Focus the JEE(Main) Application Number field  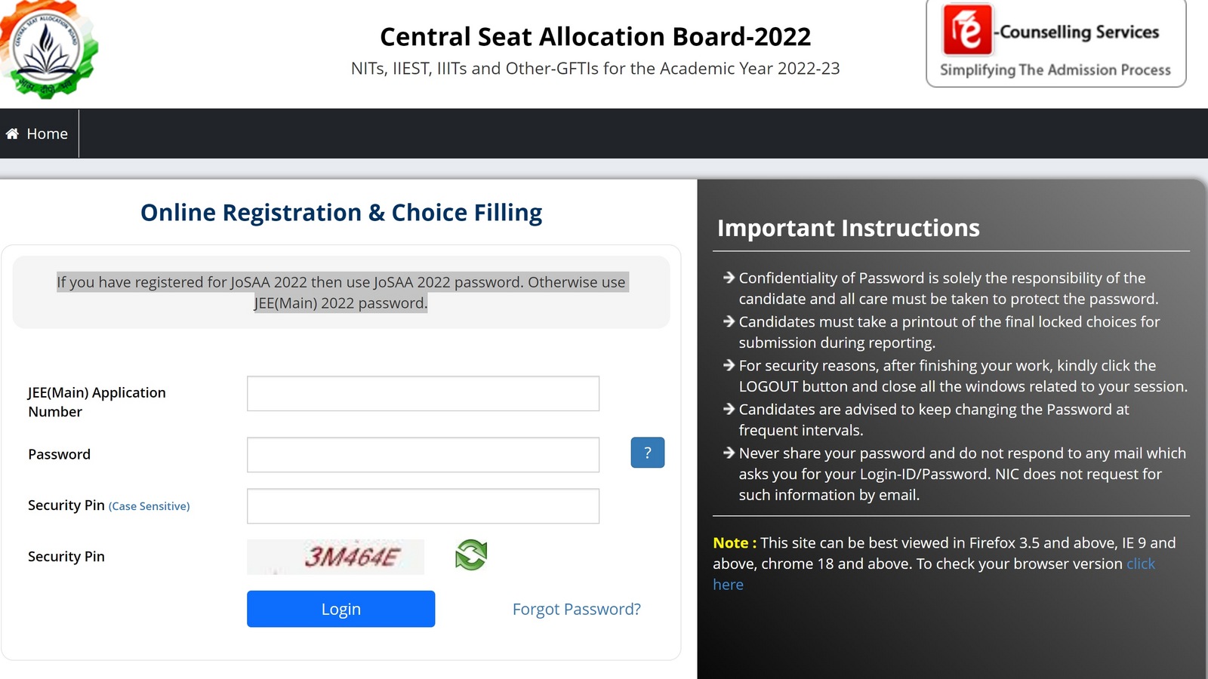423,393
